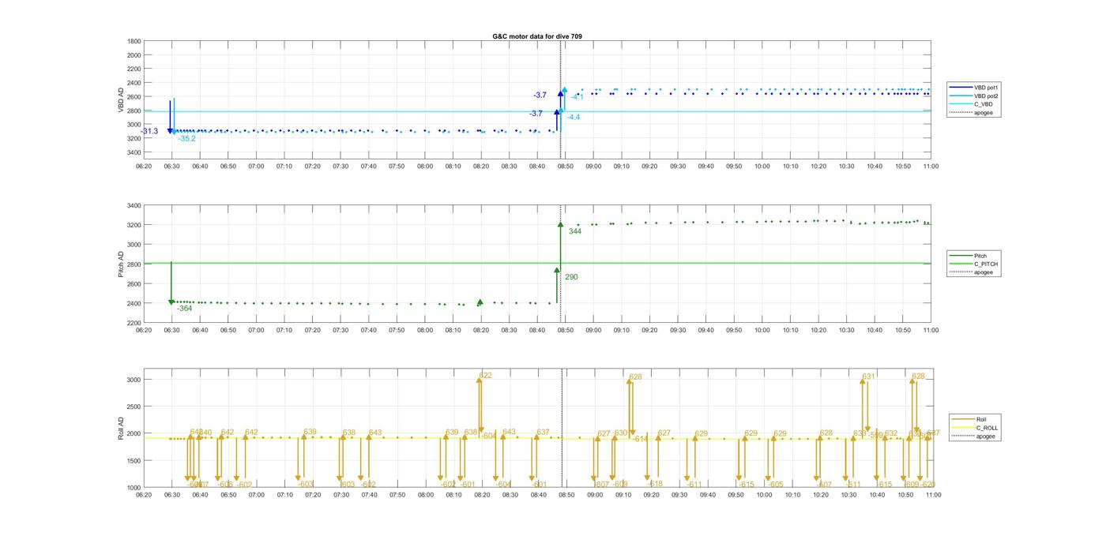Click the '631' roll peak label

[868, 377]
